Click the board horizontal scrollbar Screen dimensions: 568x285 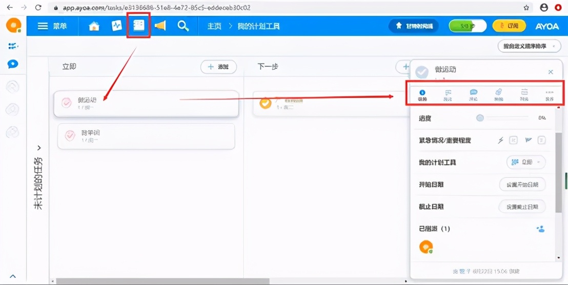(x=163, y=281)
